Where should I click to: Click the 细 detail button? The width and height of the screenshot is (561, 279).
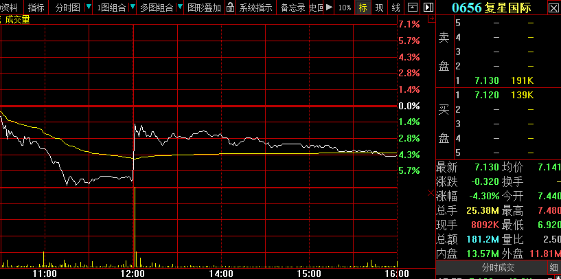[x=553, y=267]
